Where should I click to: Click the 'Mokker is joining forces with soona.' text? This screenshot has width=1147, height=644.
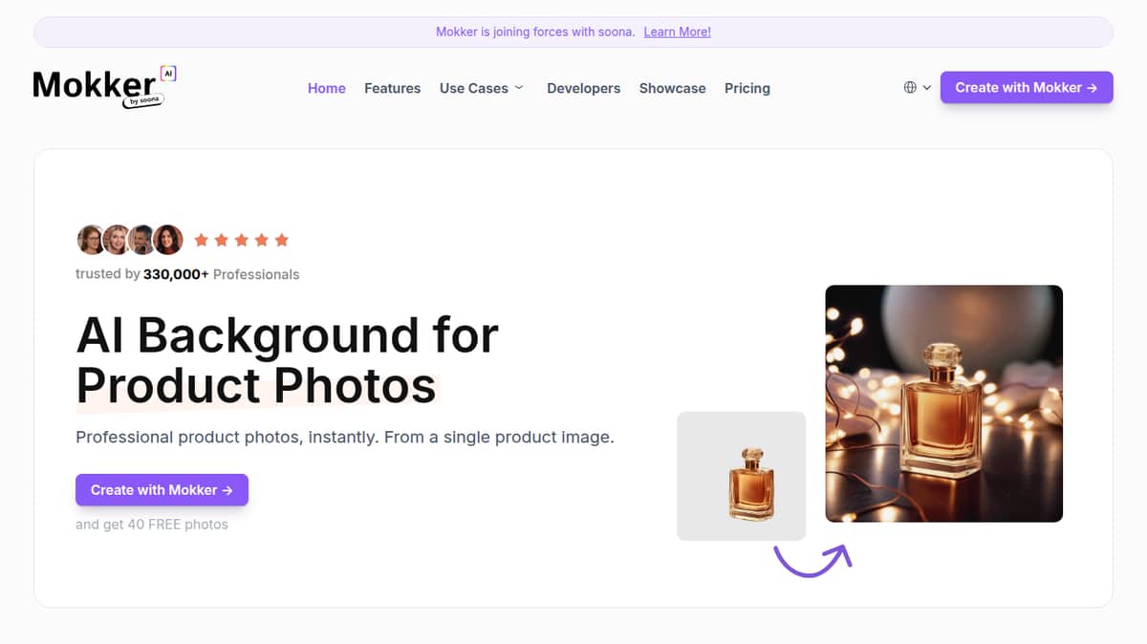point(535,32)
